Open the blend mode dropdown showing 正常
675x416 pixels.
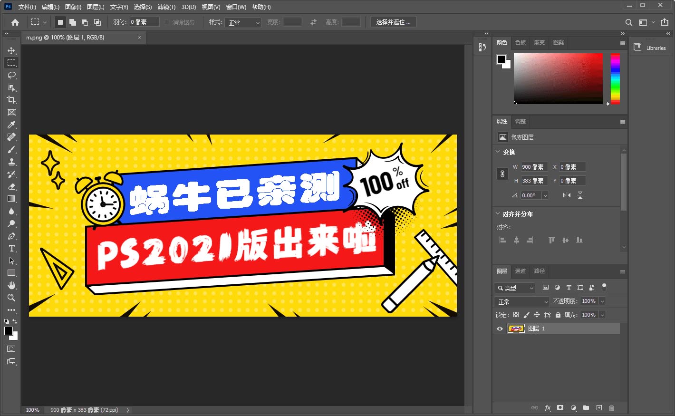coord(521,301)
